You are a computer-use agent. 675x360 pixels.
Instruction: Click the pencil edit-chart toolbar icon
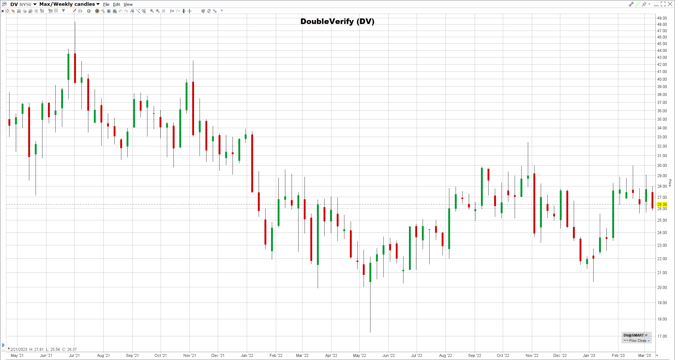click(x=74, y=11)
